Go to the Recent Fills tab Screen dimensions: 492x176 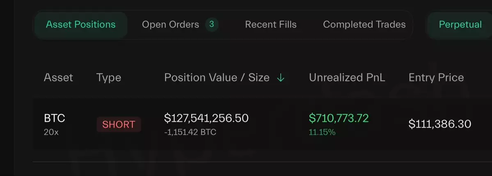click(x=271, y=25)
